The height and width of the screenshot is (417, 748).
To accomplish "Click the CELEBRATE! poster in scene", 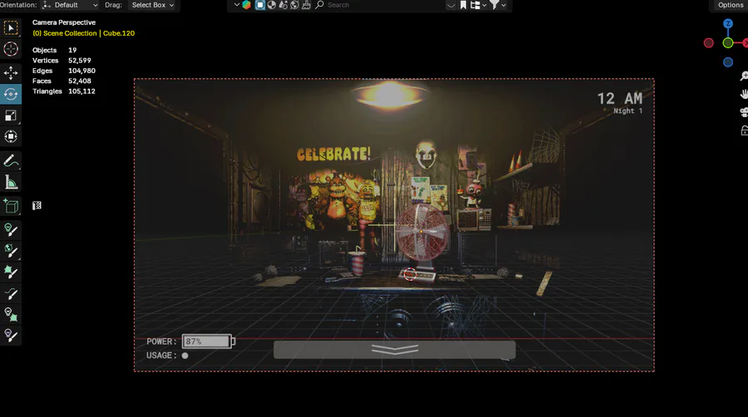I will (333, 154).
